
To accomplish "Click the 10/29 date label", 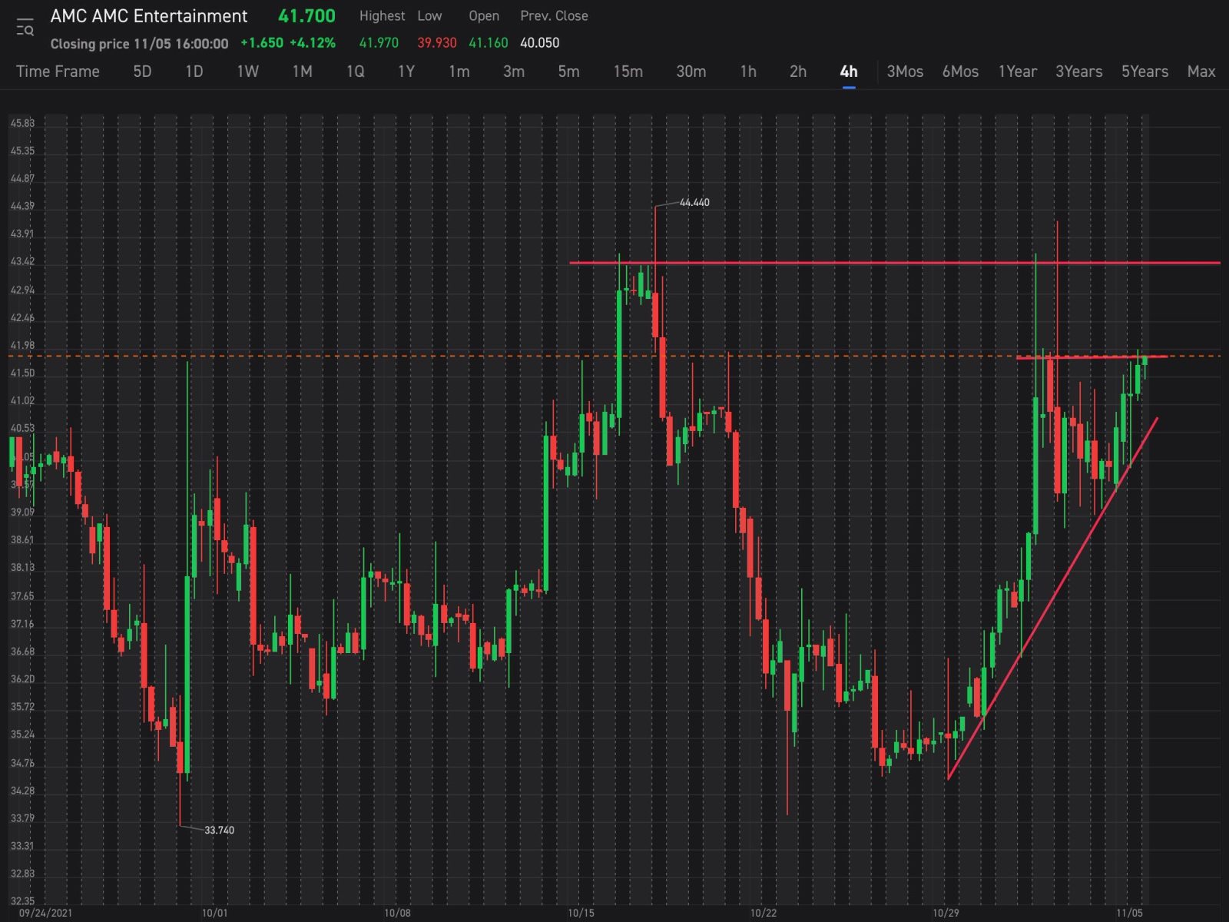I will (946, 913).
